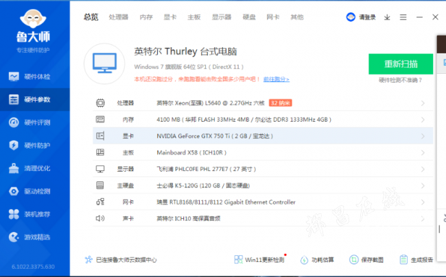Image resolution: width=446 pixels, height=277 pixels.
Task: Click the ICH10 audio text
Action: click(188, 219)
